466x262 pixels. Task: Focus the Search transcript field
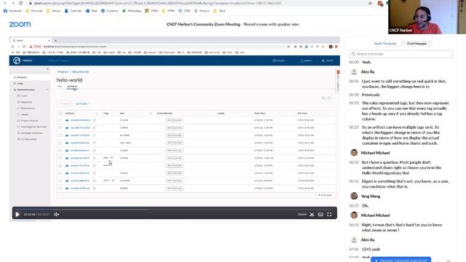(x=400, y=54)
